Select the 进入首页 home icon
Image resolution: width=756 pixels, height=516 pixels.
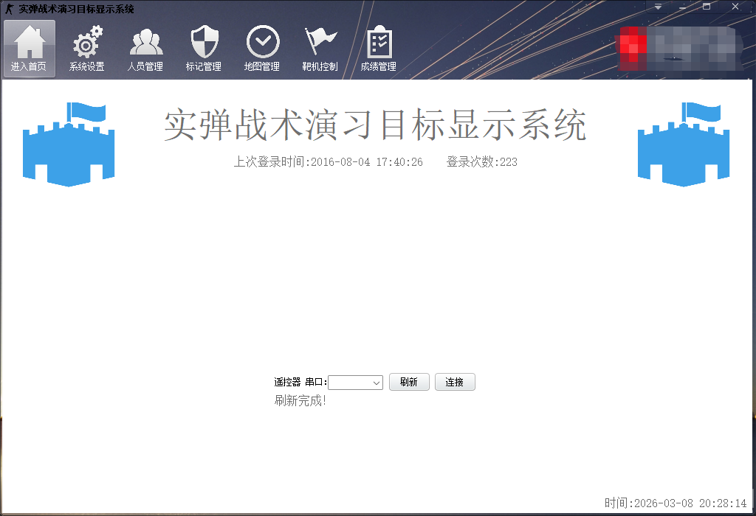[28, 48]
